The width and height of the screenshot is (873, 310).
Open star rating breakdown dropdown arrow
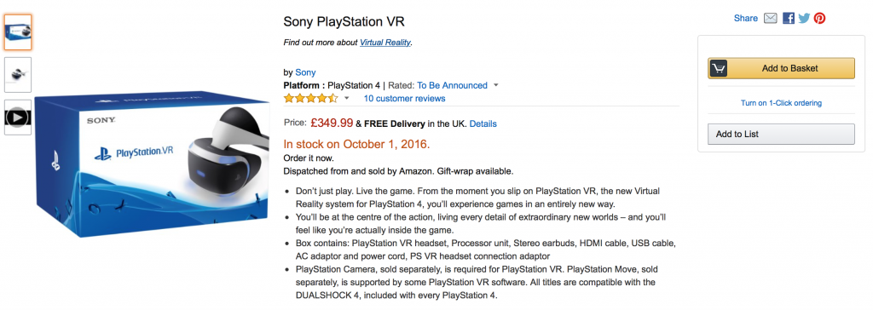point(346,99)
